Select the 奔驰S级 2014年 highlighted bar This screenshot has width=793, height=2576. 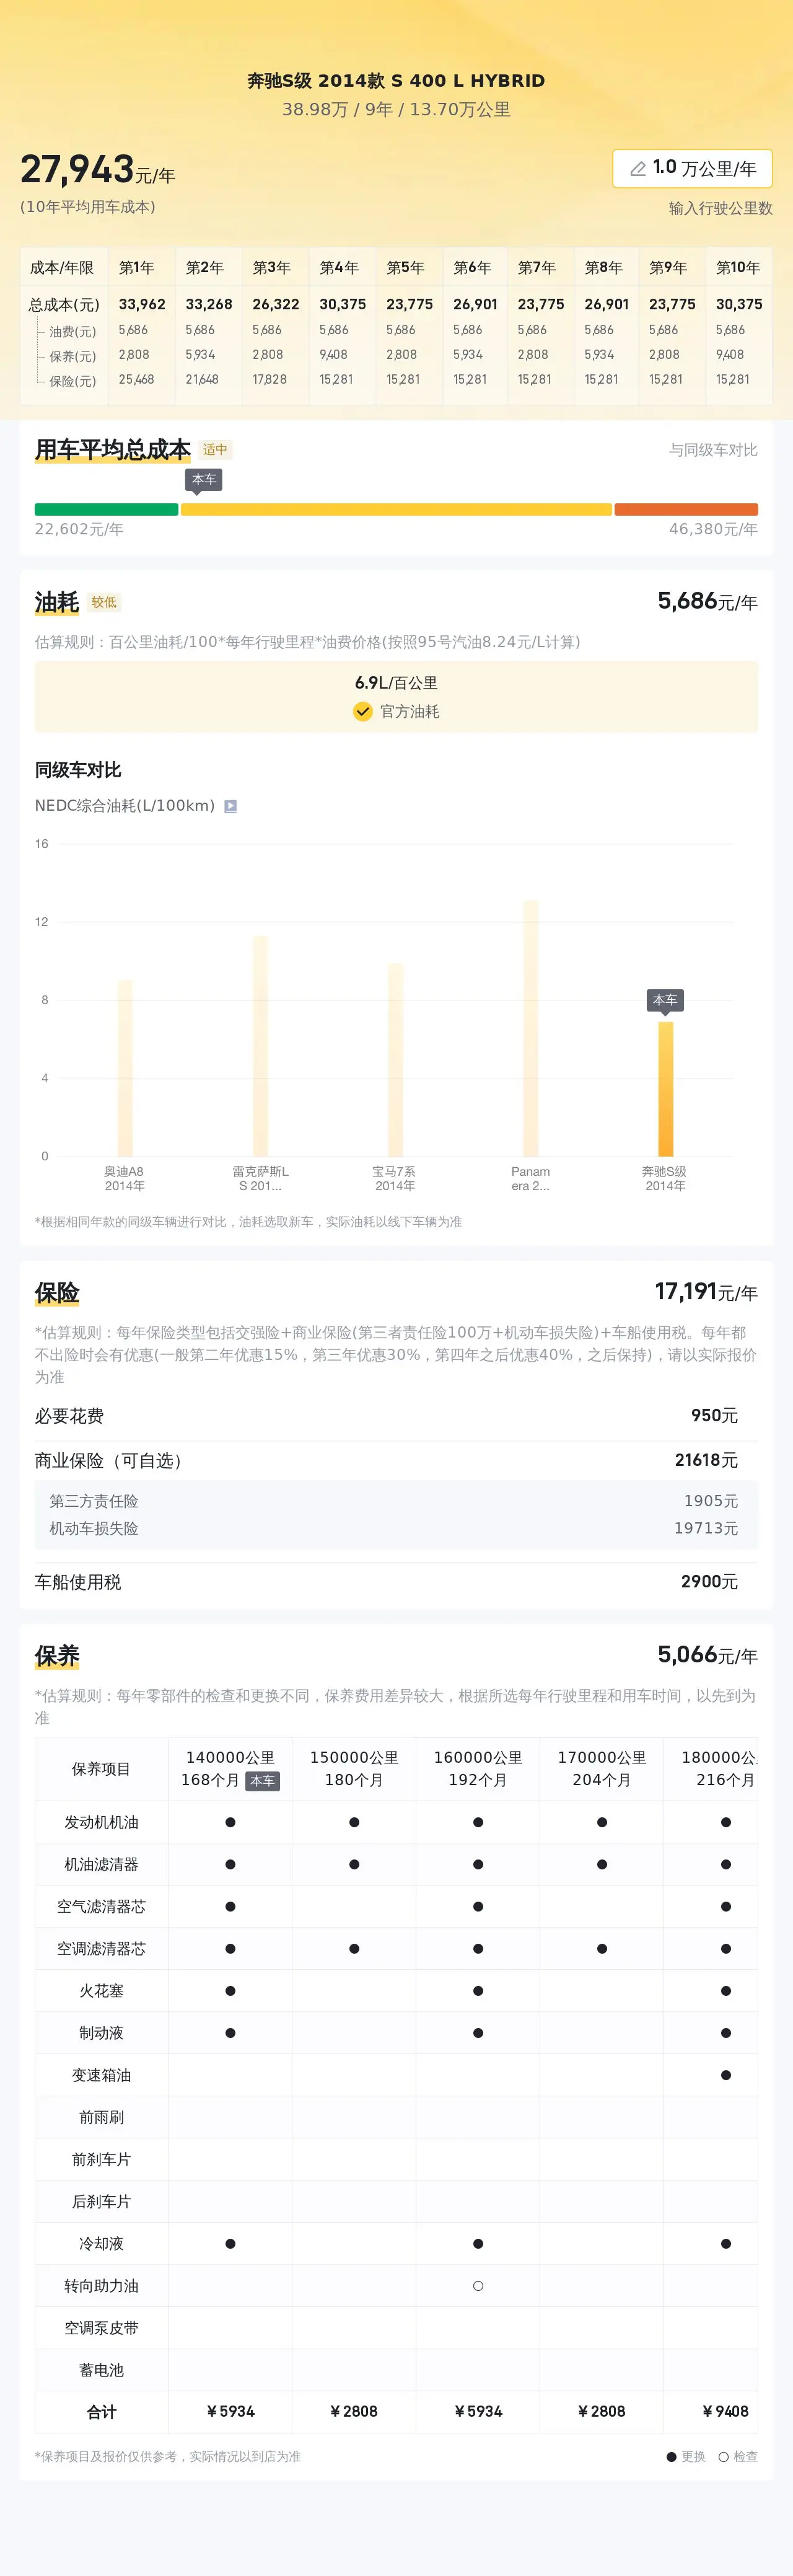[665, 1089]
